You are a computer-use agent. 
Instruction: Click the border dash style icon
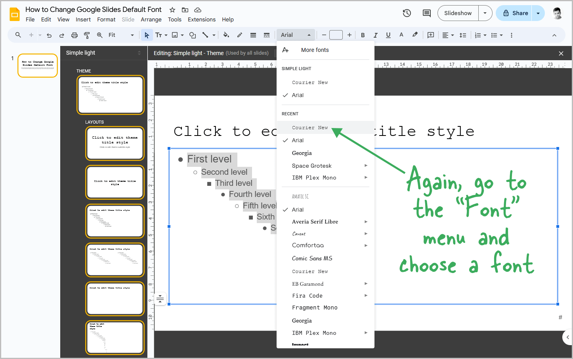pyautogui.click(x=267, y=35)
